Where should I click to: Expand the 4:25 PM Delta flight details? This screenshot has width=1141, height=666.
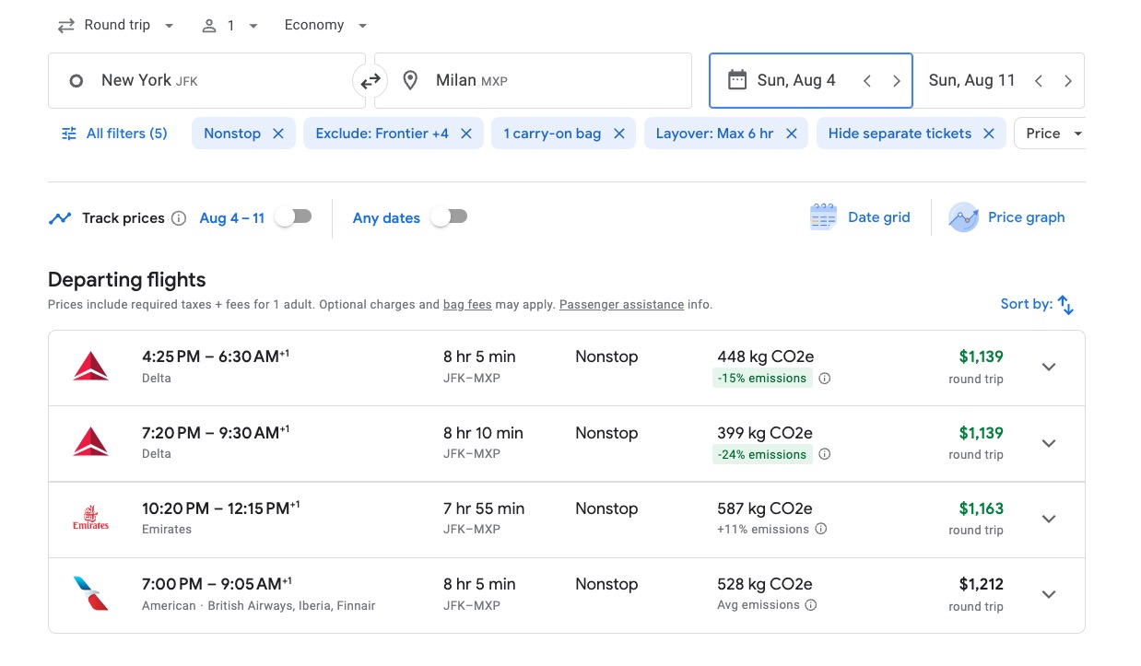point(1048,367)
